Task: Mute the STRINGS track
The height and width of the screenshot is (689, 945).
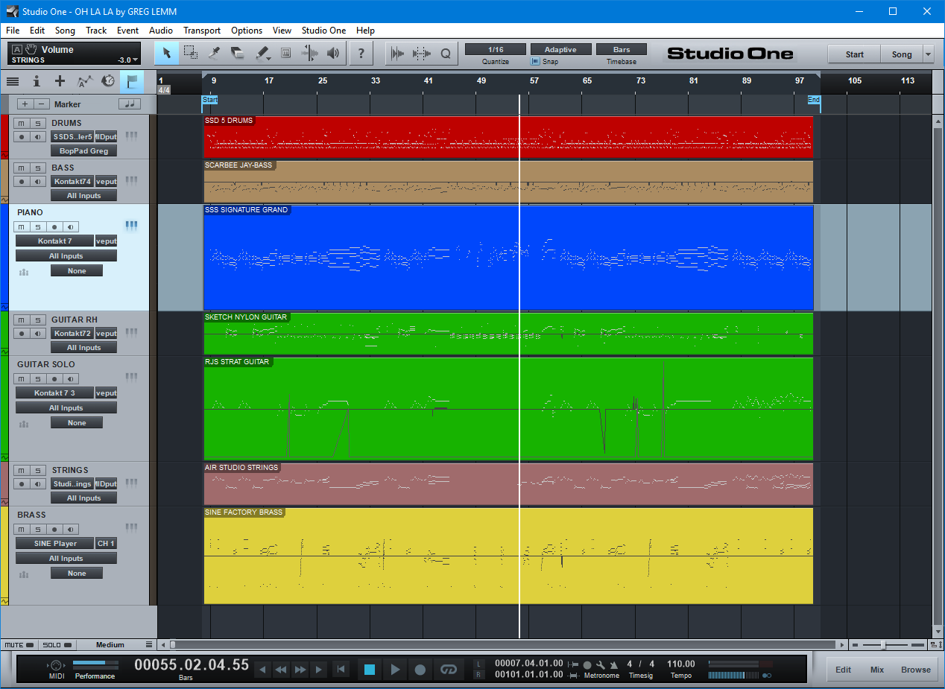Action: pyautogui.click(x=22, y=470)
